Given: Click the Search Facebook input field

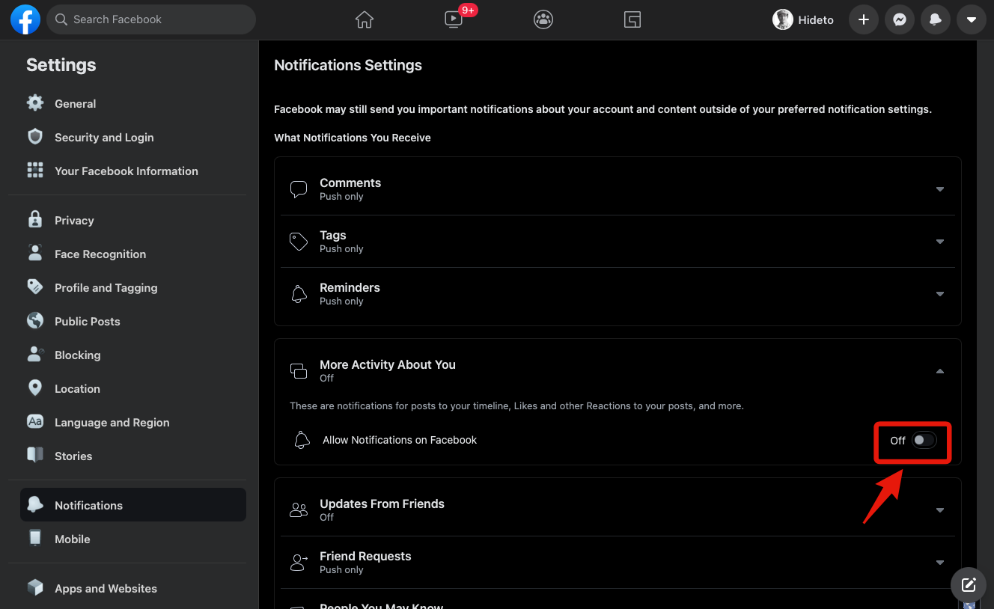Looking at the screenshot, I should (150, 19).
